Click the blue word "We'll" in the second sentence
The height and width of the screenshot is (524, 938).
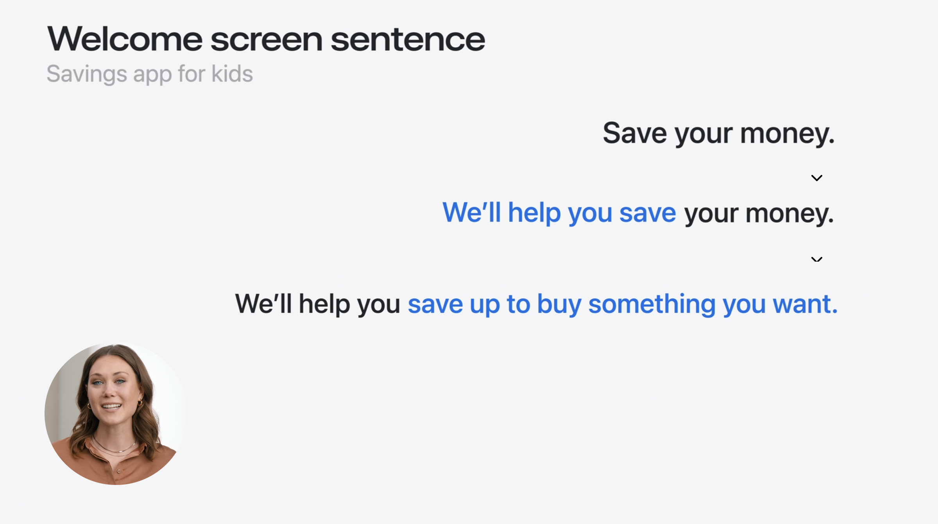471,213
